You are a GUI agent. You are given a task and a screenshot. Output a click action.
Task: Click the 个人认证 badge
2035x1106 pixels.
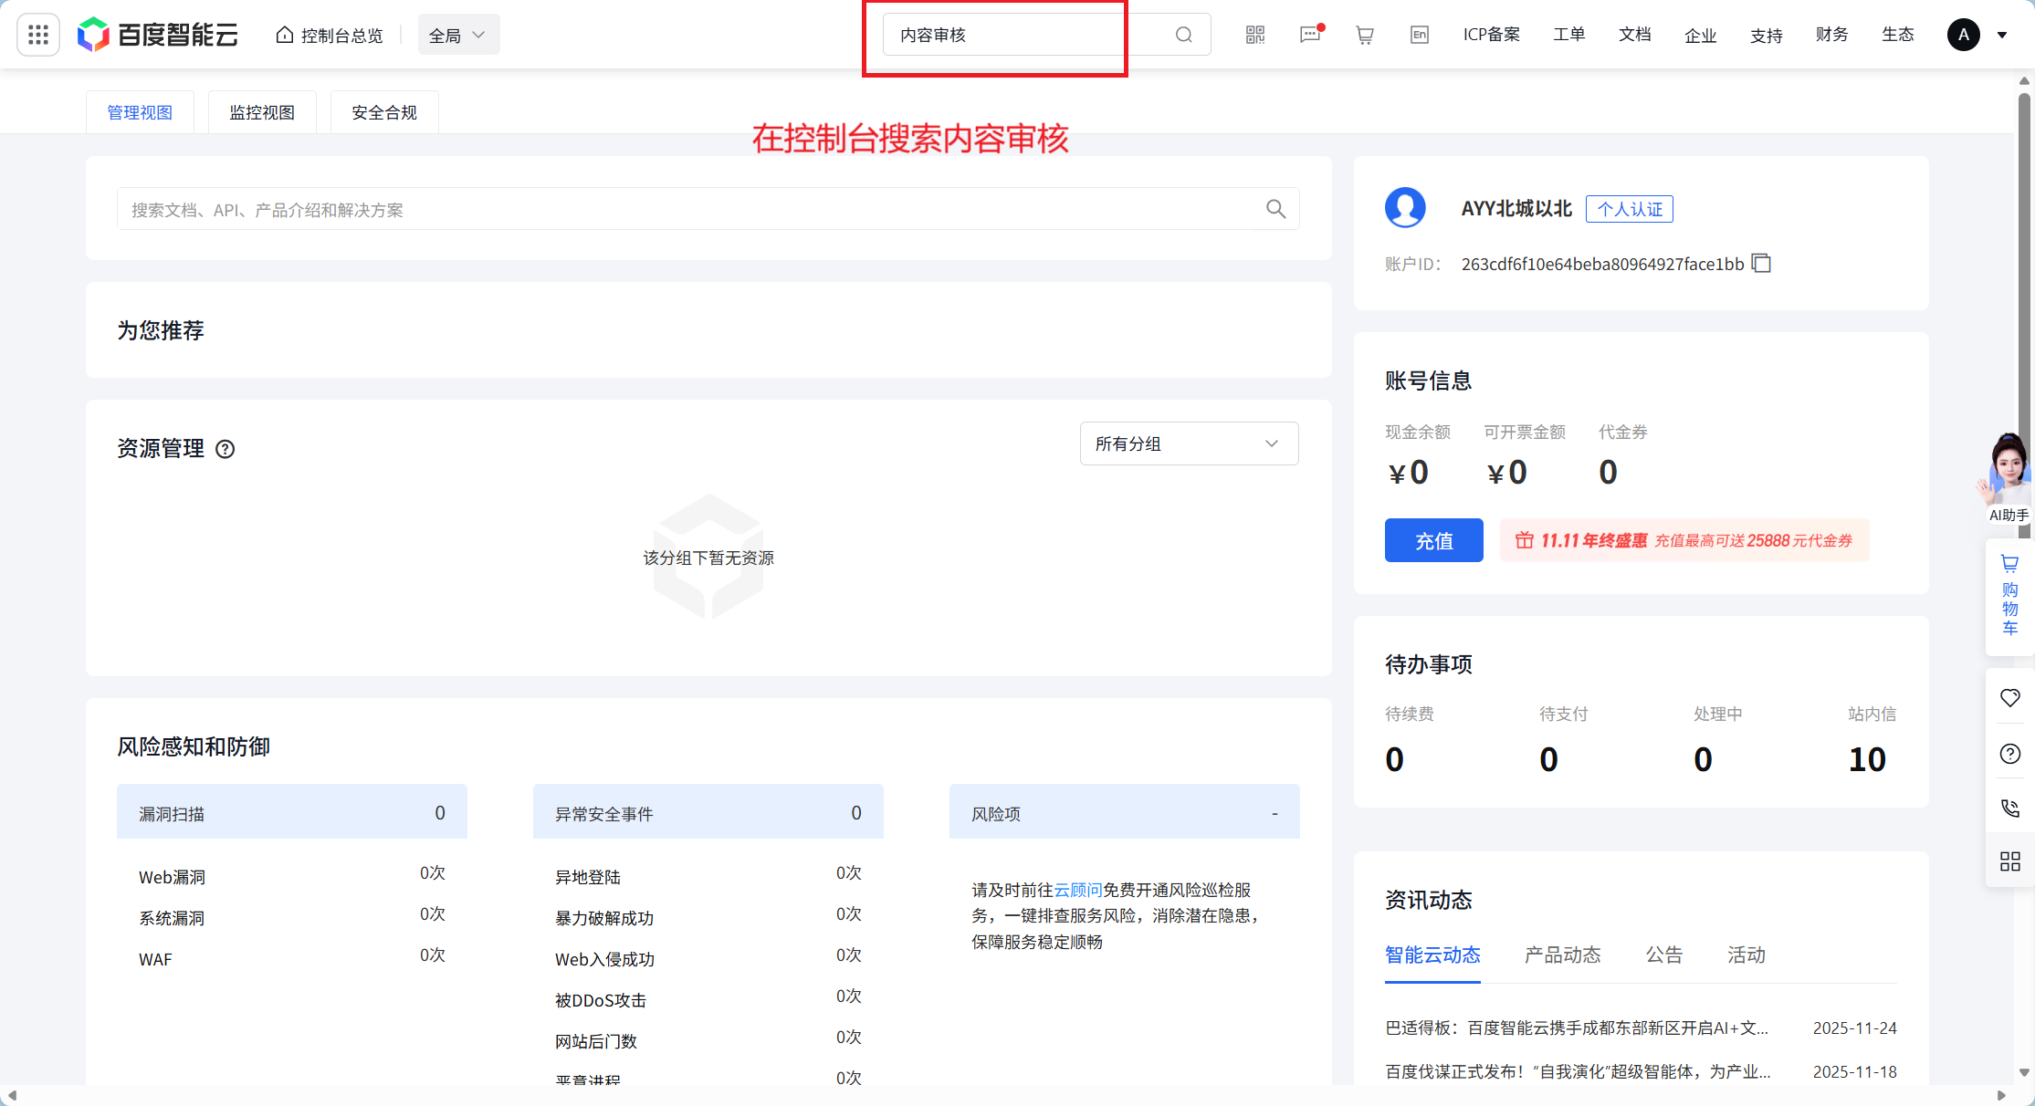tap(1630, 209)
